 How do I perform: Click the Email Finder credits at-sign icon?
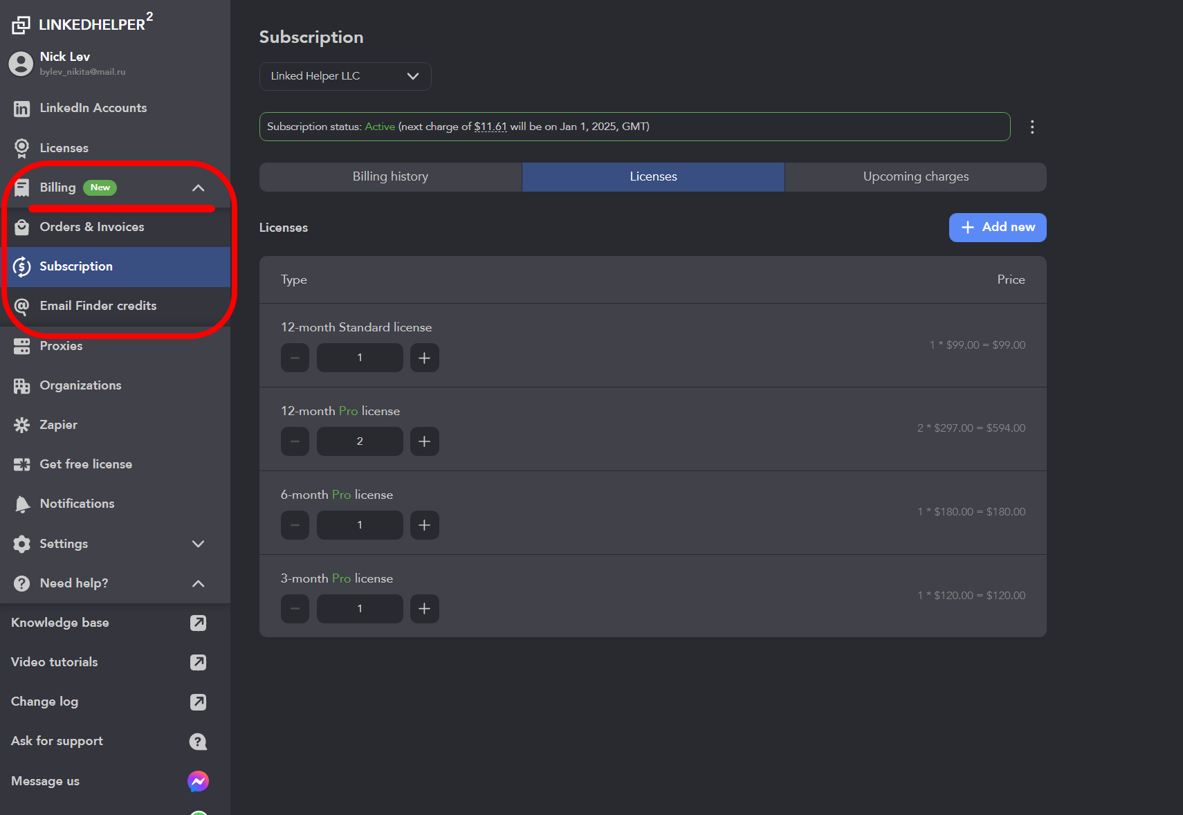(22, 306)
